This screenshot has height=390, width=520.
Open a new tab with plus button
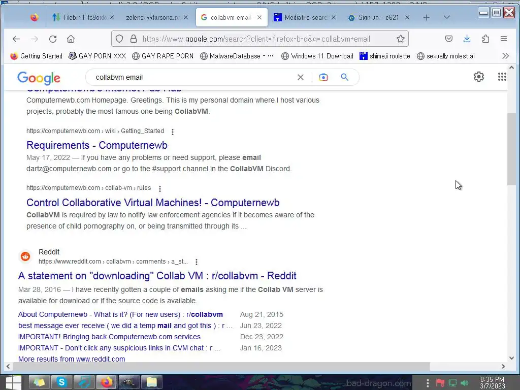(x=427, y=18)
